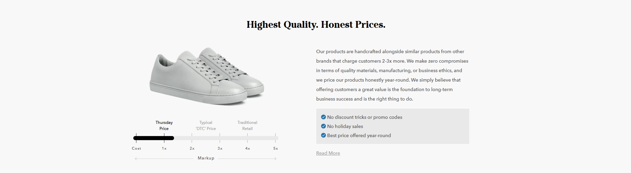Click the No discount tricks or promo codes text
The width and height of the screenshot is (631, 173).
365,117
